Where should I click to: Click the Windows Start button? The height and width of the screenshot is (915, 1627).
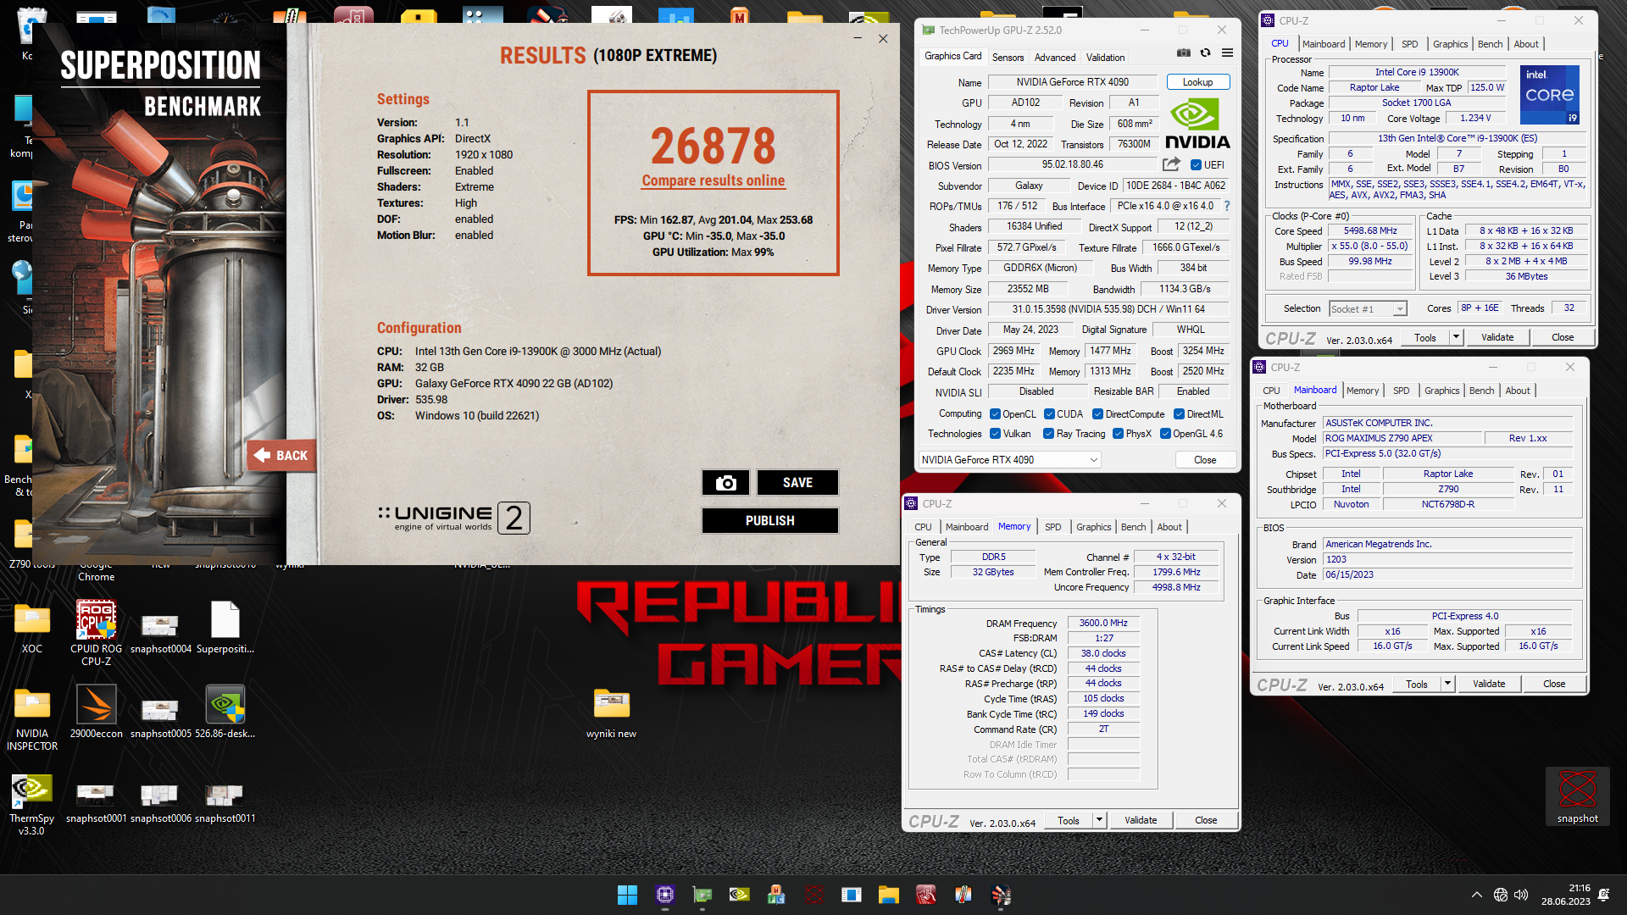click(x=627, y=895)
